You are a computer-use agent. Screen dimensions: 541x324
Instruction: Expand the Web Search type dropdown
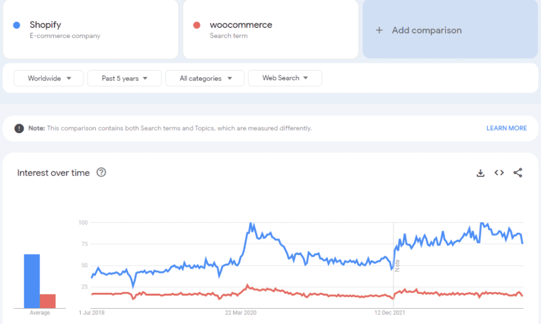click(x=285, y=78)
